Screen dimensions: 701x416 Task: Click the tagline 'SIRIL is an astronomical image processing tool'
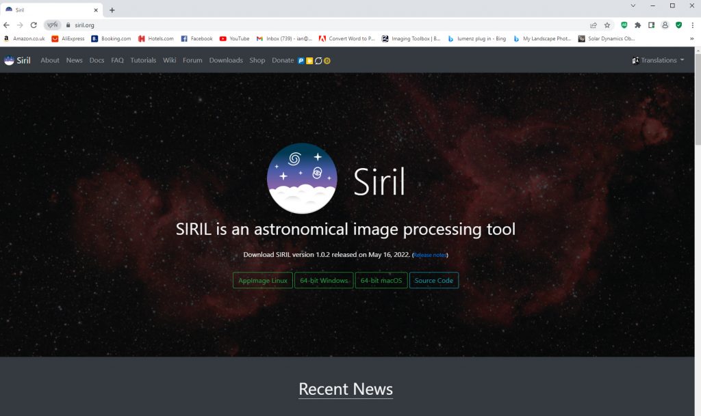346,230
